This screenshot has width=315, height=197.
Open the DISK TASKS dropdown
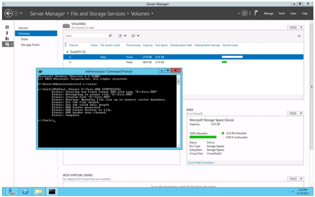point(295,113)
